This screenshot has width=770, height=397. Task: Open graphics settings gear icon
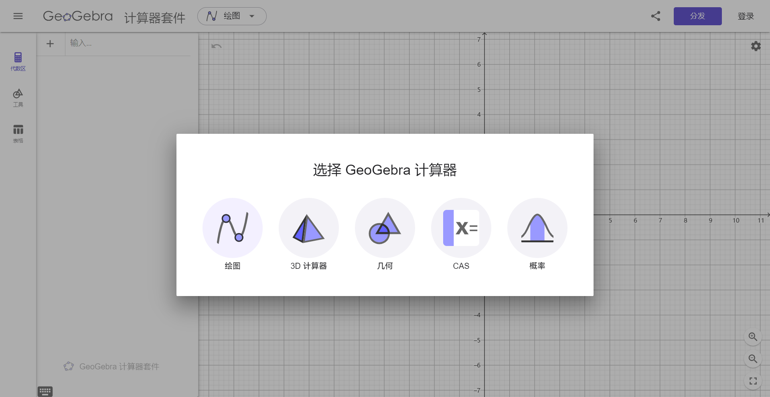click(756, 46)
